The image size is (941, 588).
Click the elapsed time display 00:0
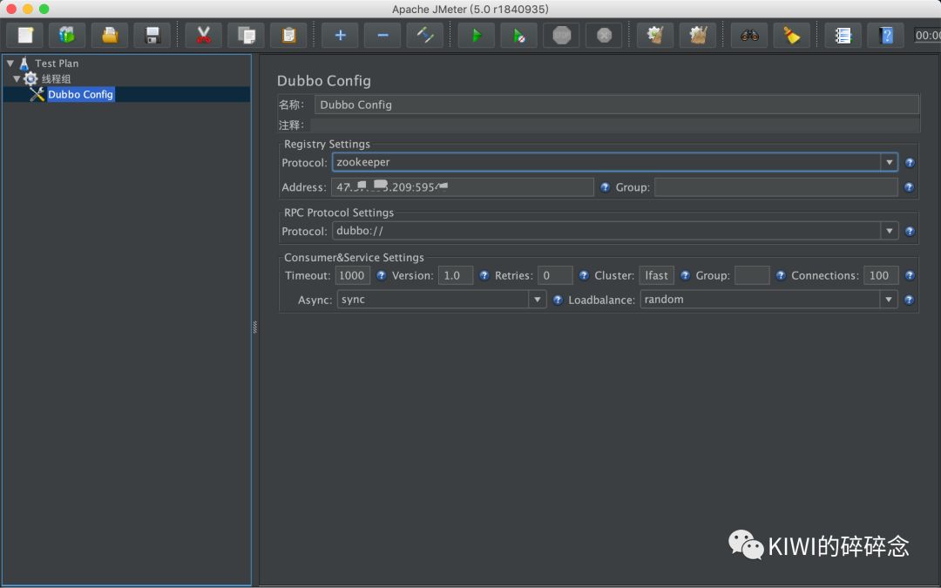tap(927, 36)
